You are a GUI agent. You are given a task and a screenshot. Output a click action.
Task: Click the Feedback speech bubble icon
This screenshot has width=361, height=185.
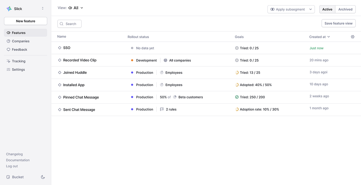(9, 49)
